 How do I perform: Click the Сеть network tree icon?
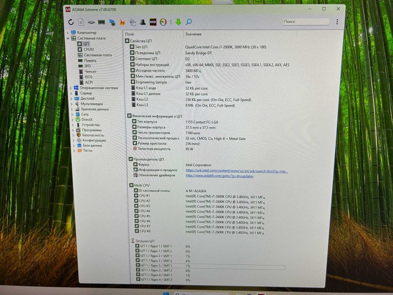pyautogui.click(x=78, y=114)
